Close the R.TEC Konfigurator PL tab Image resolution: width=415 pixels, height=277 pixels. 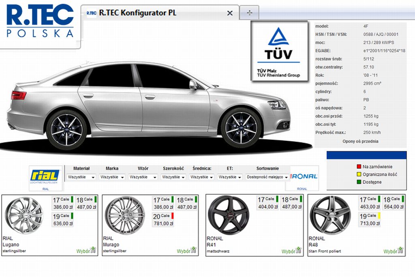(230, 13)
